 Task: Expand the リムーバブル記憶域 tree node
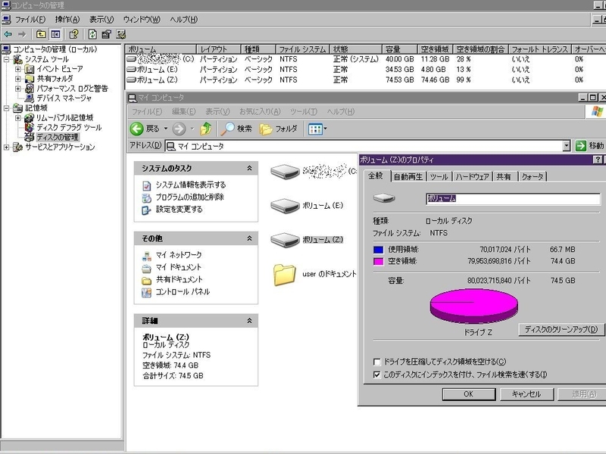(x=17, y=118)
